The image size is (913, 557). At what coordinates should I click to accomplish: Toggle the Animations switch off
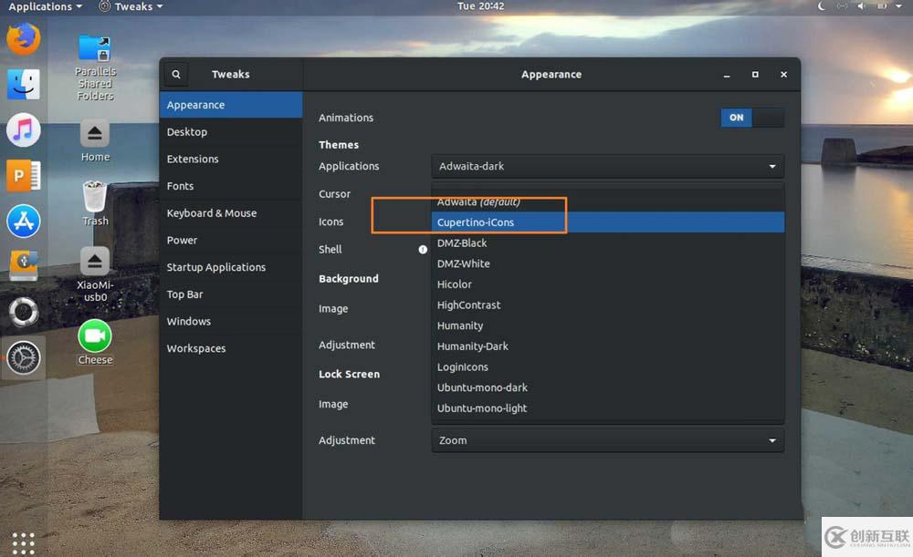pyautogui.click(x=751, y=118)
